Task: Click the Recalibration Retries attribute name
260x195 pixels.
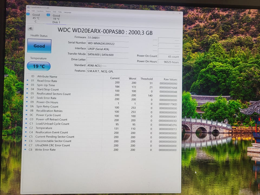Action: (49, 111)
